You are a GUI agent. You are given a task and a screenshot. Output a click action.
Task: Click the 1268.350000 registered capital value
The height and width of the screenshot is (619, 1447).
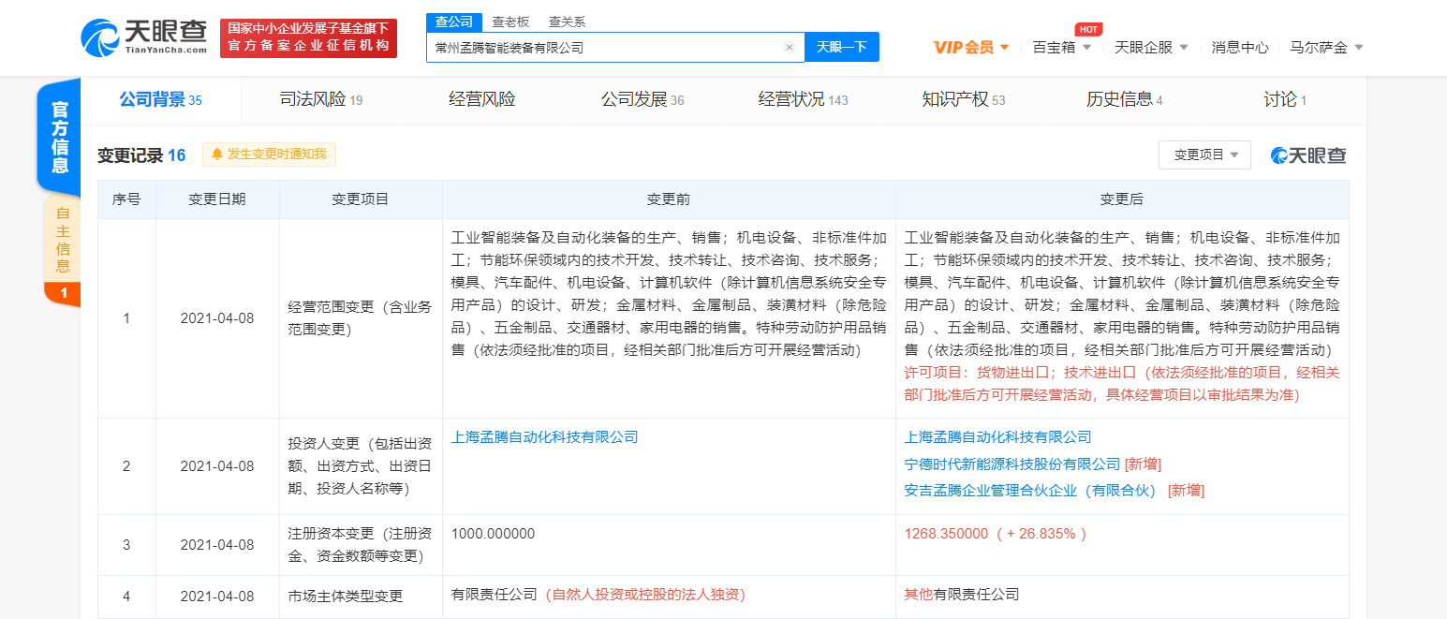pyautogui.click(x=946, y=534)
